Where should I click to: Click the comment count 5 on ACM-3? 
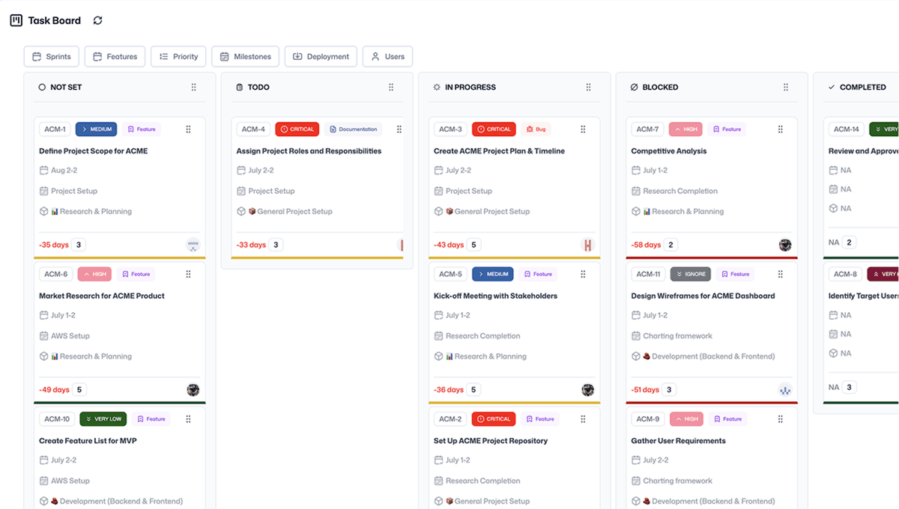point(473,245)
